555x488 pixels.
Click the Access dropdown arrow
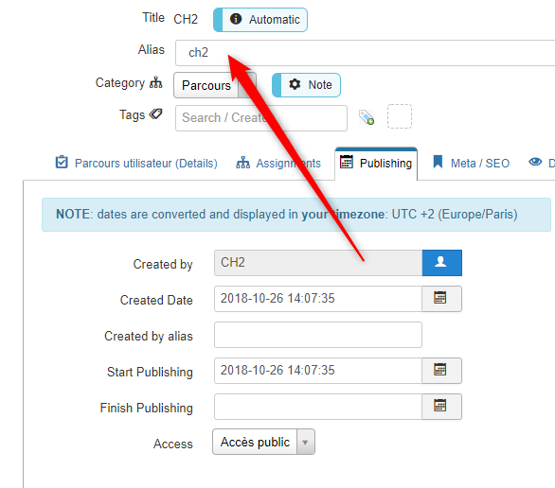[306, 442]
